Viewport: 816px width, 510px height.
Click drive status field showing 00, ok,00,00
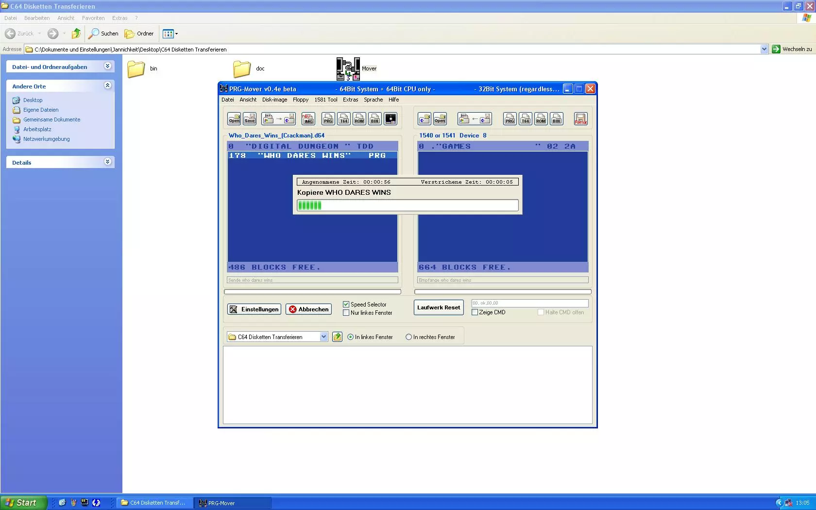[x=530, y=303]
